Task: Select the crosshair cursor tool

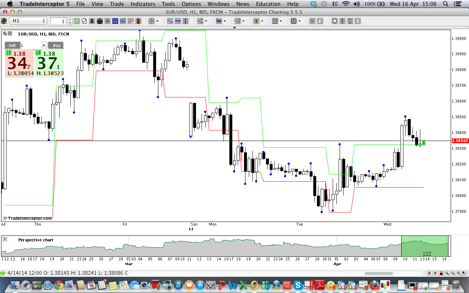Action: point(151,21)
